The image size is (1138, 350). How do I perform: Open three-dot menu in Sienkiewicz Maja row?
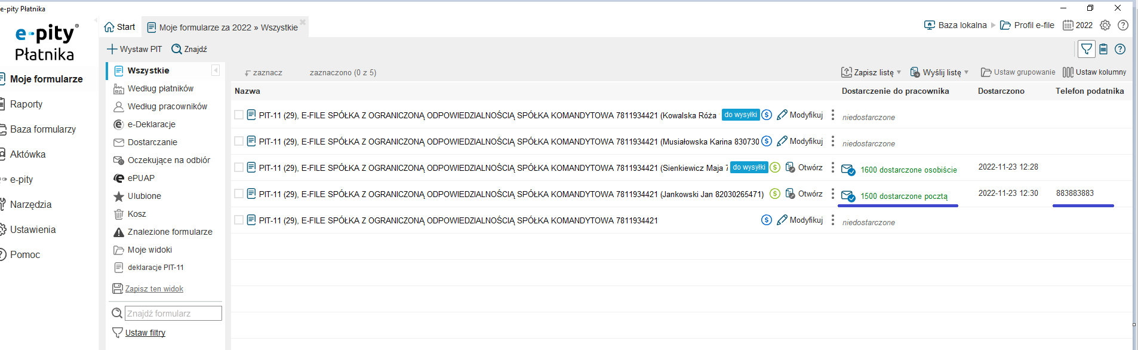[833, 167]
